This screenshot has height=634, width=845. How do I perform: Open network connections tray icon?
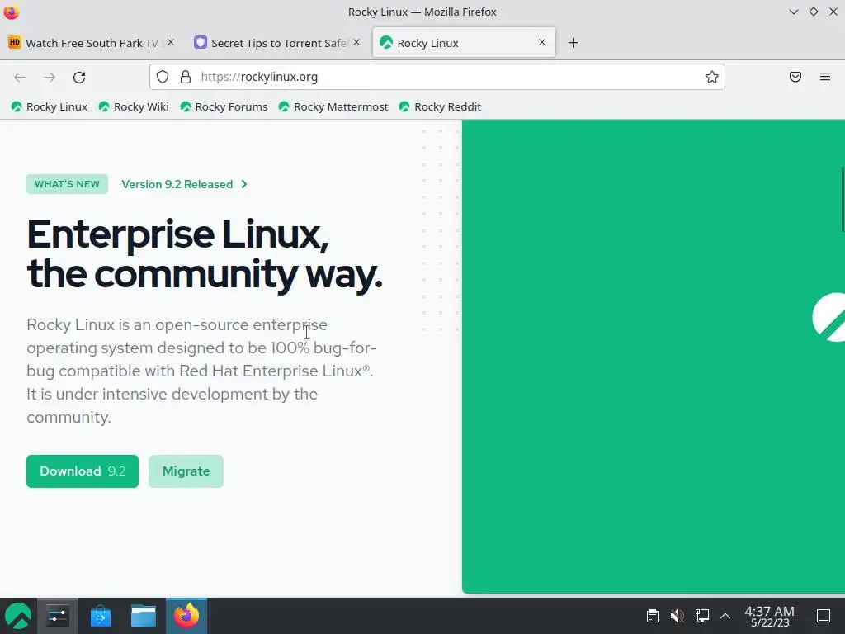[x=701, y=616]
